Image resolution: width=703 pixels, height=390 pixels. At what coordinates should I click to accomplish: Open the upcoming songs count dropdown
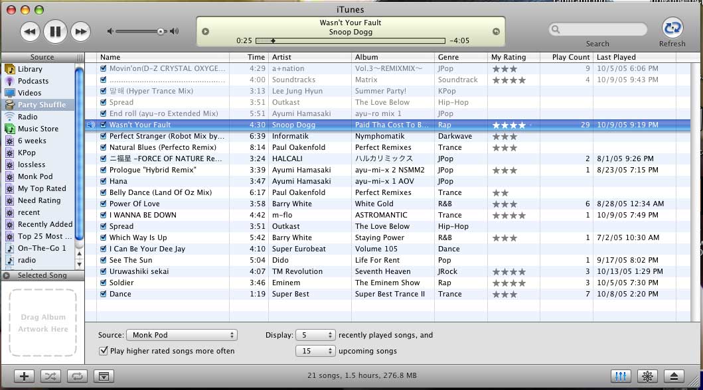(315, 351)
